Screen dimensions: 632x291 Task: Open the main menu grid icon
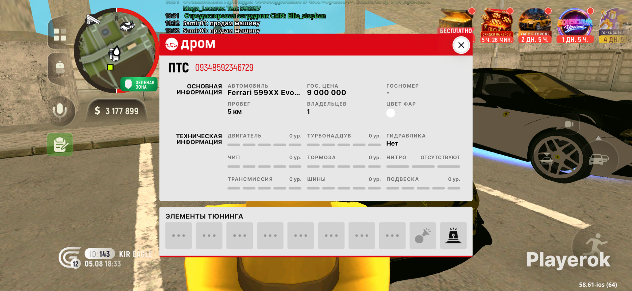point(60,34)
